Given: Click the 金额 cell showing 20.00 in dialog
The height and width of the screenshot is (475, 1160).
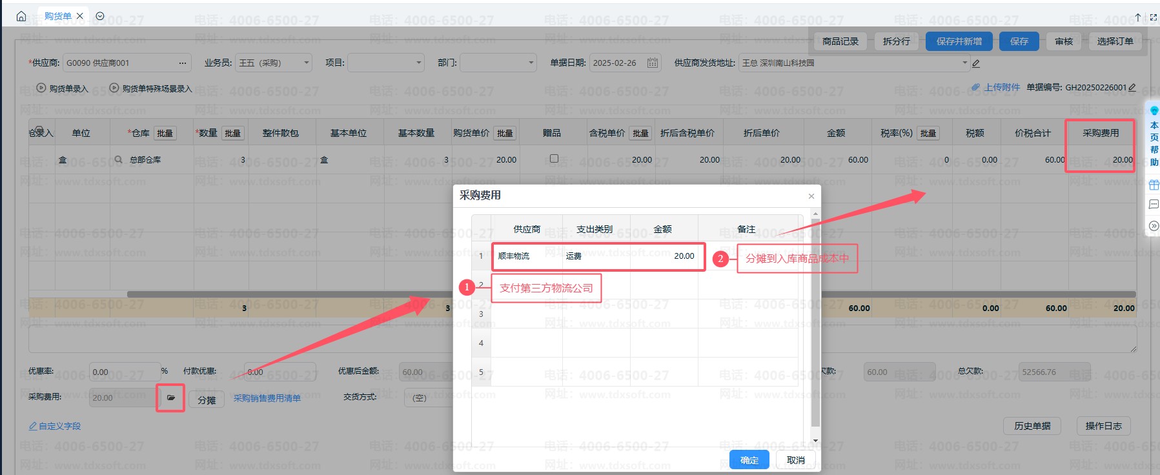Looking at the screenshot, I should [665, 256].
